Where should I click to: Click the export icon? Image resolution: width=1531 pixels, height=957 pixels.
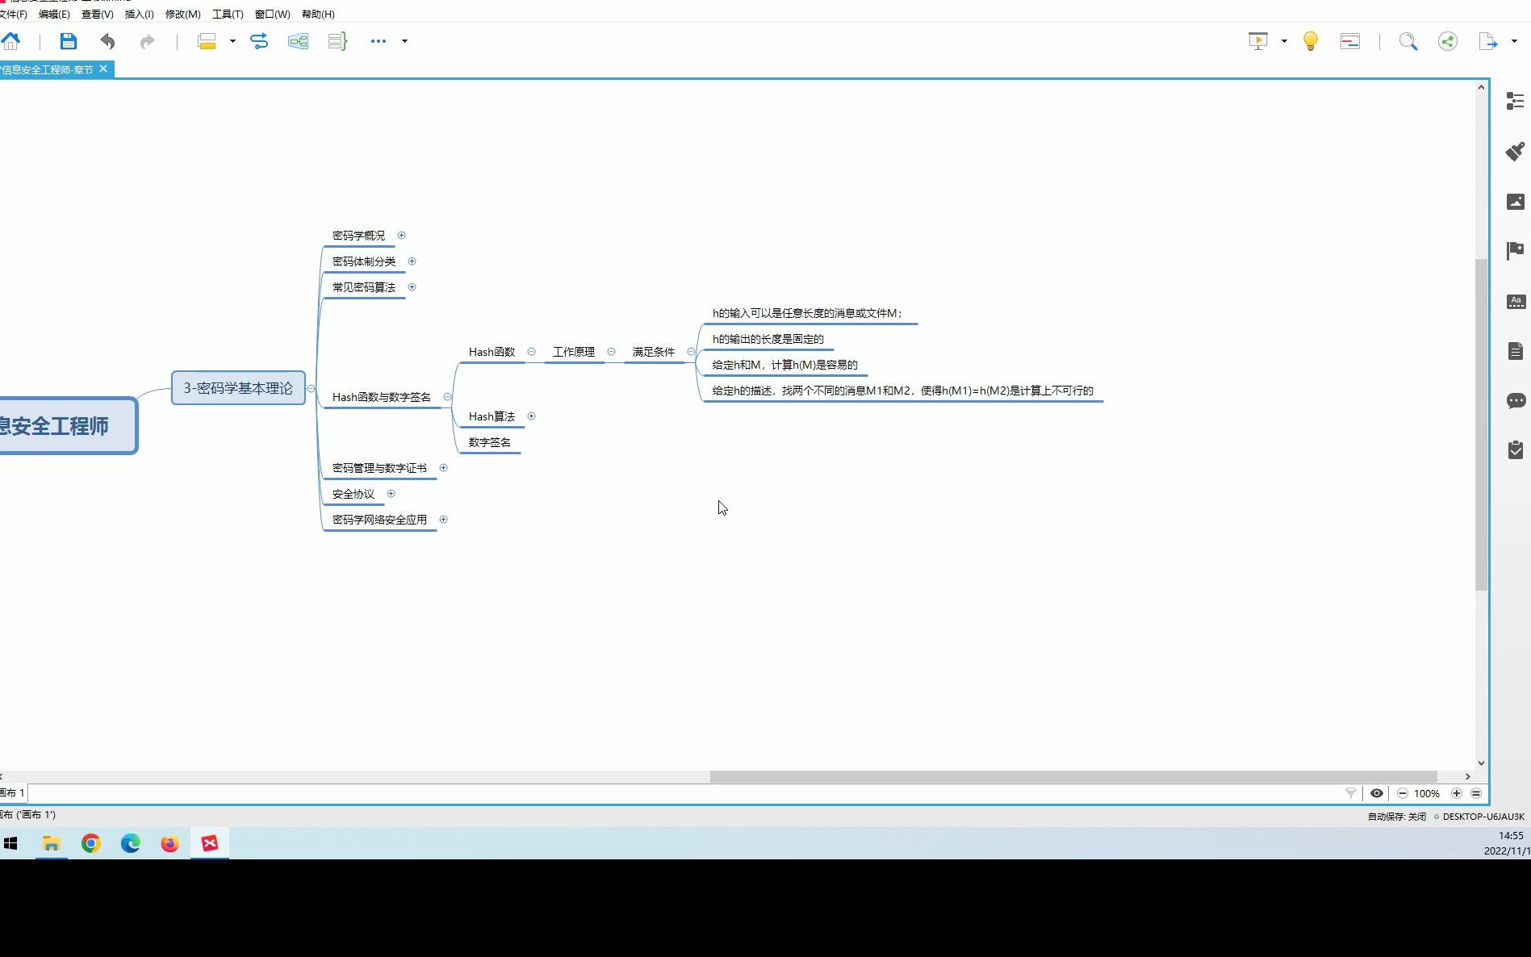pos(1488,41)
